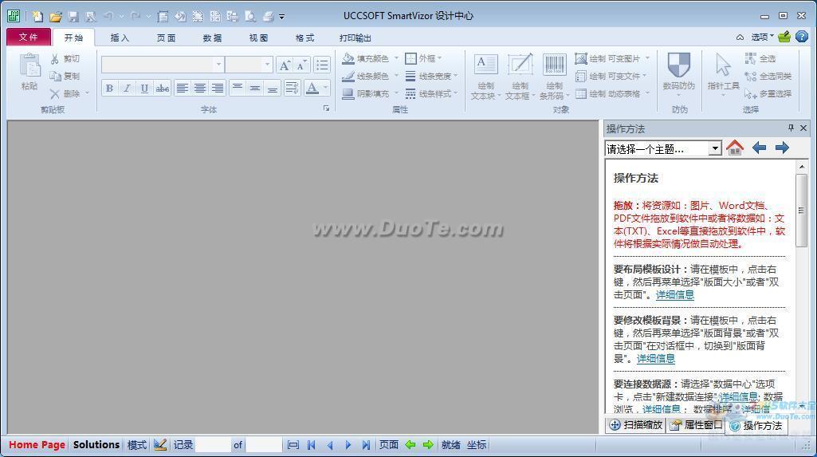
Task: Go to last record icon
Action: pyautogui.click(x=366, y=444)
